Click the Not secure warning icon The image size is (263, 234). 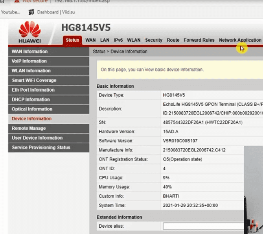[x=17, y=1]
